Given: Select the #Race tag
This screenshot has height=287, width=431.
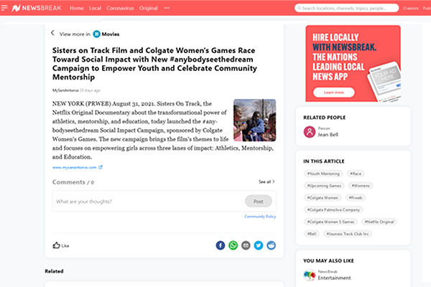Looking at the screenshot, I should [356, 174].
